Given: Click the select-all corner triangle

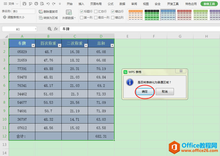Looking at the screenshot, I should click(6, 36).
